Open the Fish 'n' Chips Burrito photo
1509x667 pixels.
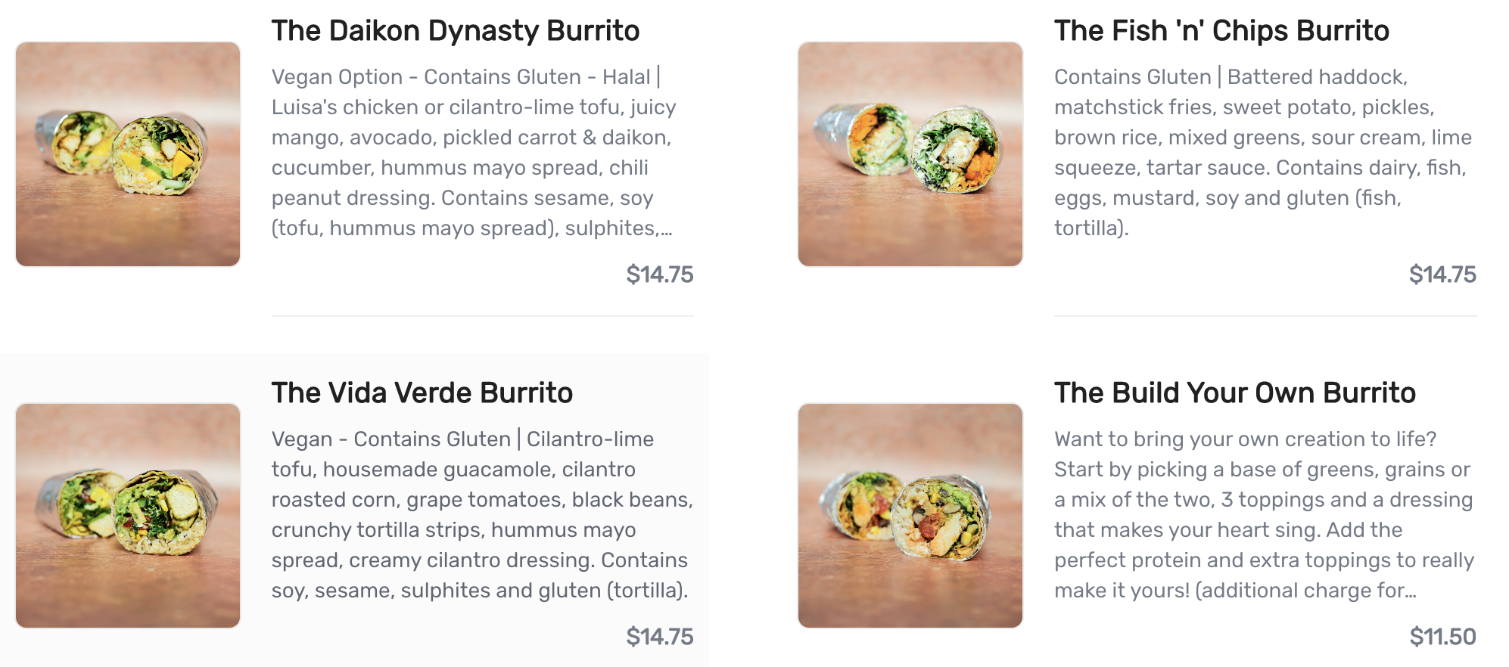tap(910, 154)
